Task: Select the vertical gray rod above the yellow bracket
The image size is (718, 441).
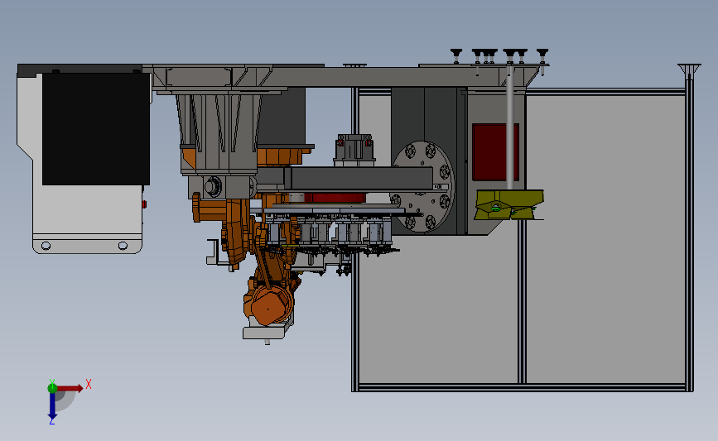Action: point(509,128)
